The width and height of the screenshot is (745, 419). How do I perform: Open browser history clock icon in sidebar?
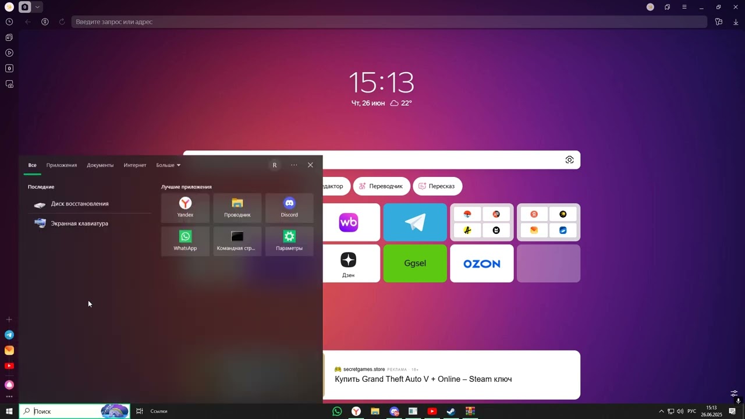(9, 22)
